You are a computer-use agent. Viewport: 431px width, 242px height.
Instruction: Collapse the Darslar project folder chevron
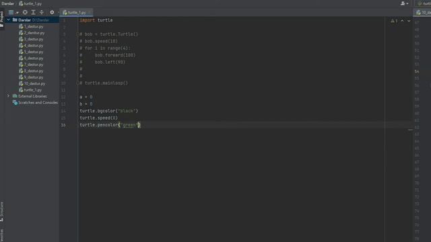(8, 20)
